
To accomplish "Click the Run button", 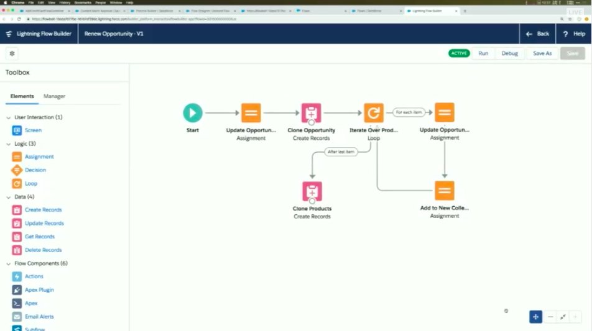I will (x=483, y=53).
